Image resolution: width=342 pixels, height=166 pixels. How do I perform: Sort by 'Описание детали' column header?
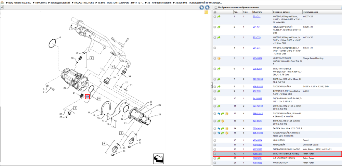(x=287, y=12)
